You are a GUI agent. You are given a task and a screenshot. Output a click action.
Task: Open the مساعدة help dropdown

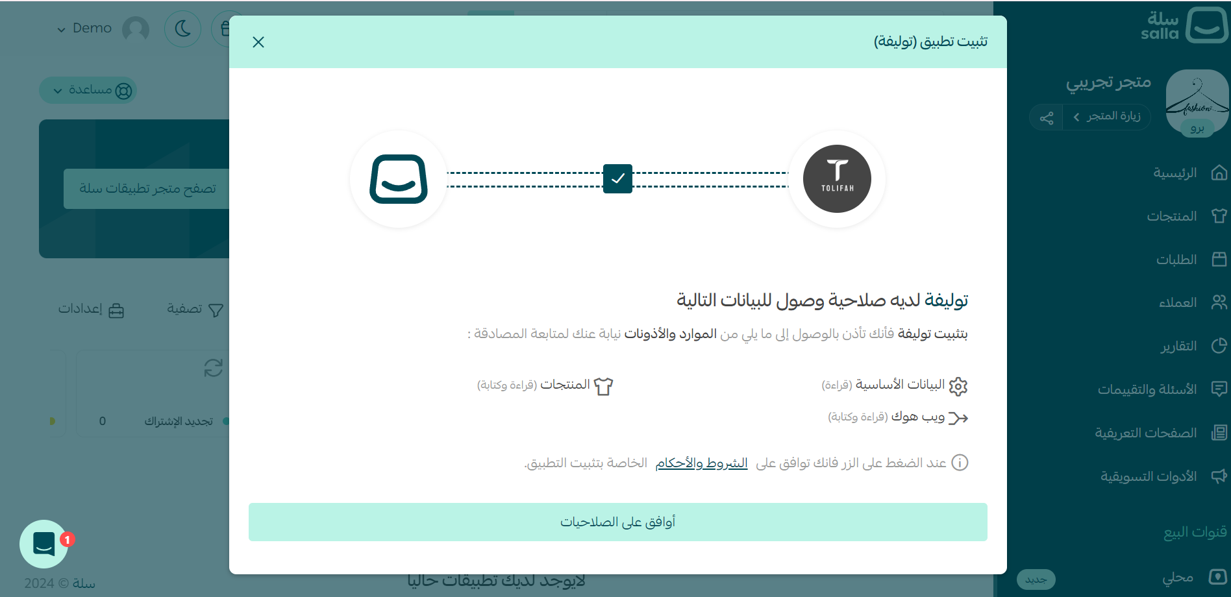[88, 90]
